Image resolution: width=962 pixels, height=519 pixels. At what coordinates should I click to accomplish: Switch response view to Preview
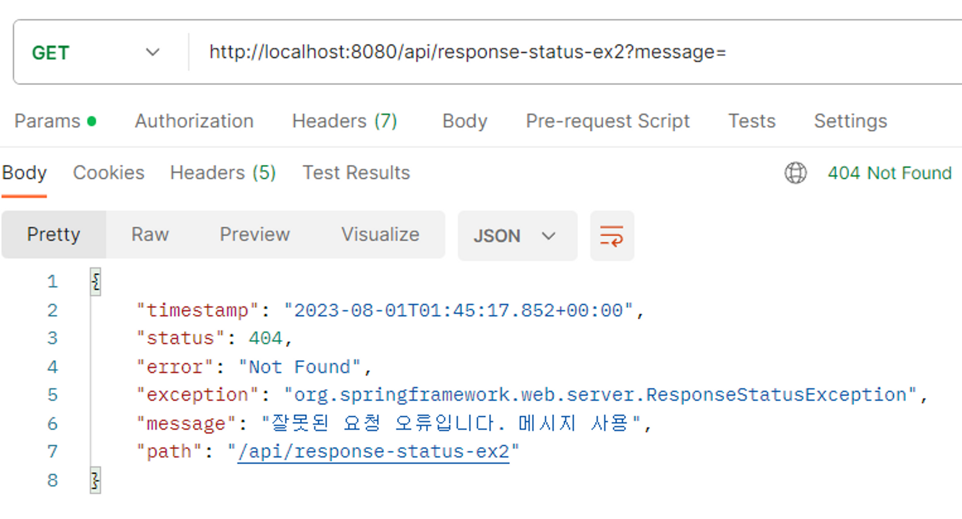(255, 235)
